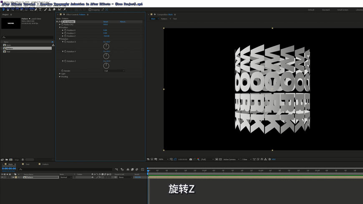Expand the Radius (%) property
The width and height of the screenshot is (363, 204).
60,25
